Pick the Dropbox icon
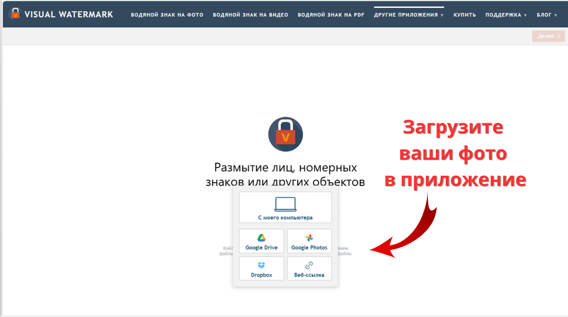The image size is (568, 317). click(x=261, y=265)
